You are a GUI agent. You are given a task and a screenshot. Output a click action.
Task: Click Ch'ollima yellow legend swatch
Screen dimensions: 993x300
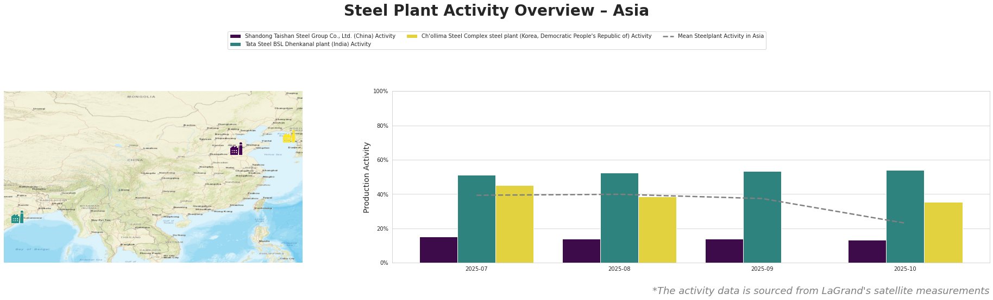click(412, 36)
